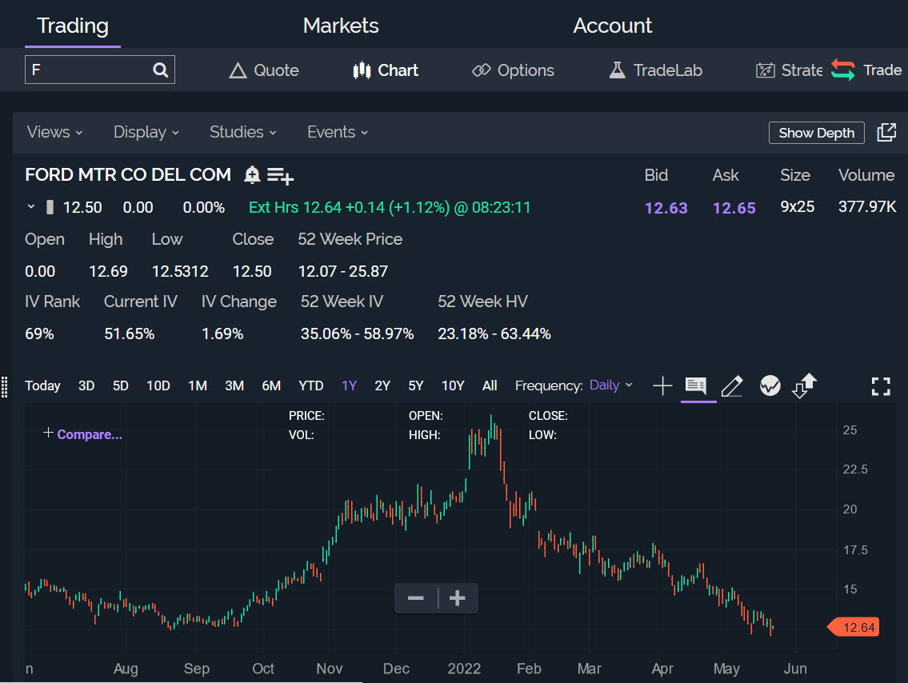
Task: Click the Size value 9x25
Action: [x=798, y=206]
